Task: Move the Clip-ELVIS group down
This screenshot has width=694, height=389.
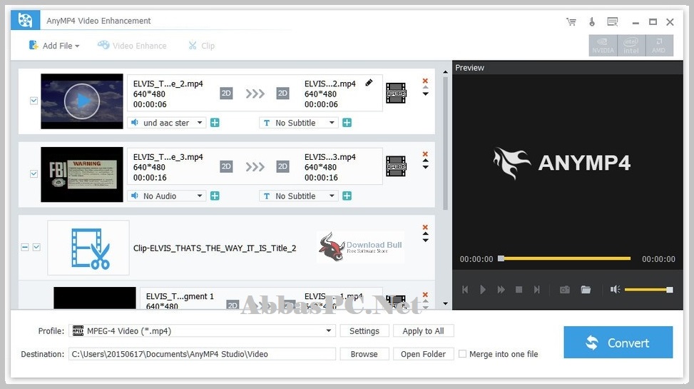Action: (425, 240)
